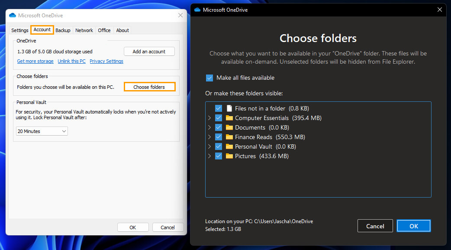This screenshot has height=250, width=451.
Task: Select the Account tab
Action: pyautogui.click(x=42, y=29)
